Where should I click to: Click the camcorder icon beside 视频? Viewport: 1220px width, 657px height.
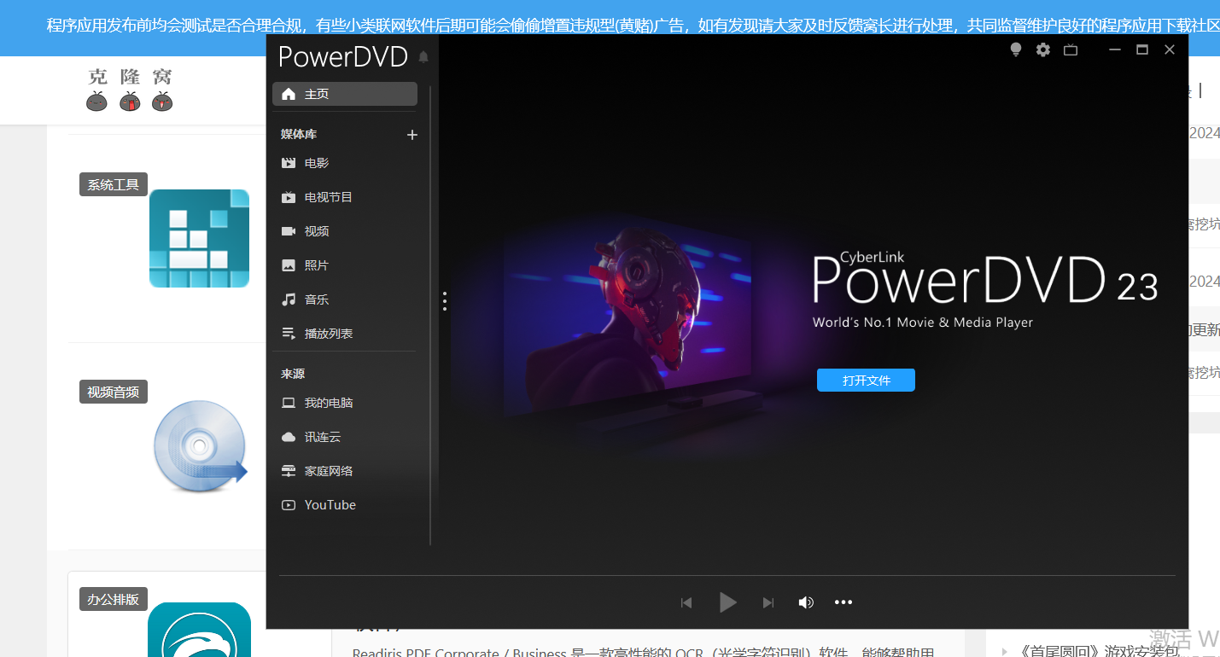(x=289, y=231)
